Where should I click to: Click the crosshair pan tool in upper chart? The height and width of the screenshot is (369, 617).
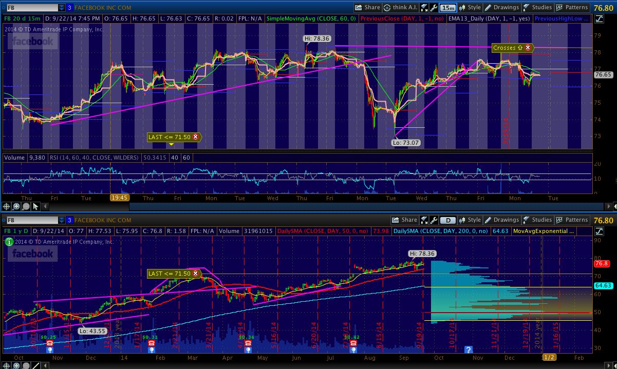(7, 206)
